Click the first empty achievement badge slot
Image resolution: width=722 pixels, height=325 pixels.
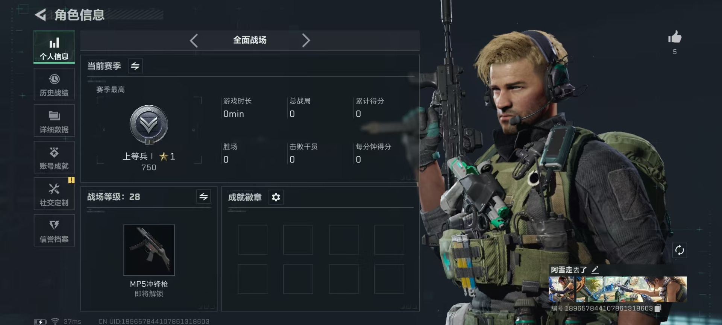[252, 240]
